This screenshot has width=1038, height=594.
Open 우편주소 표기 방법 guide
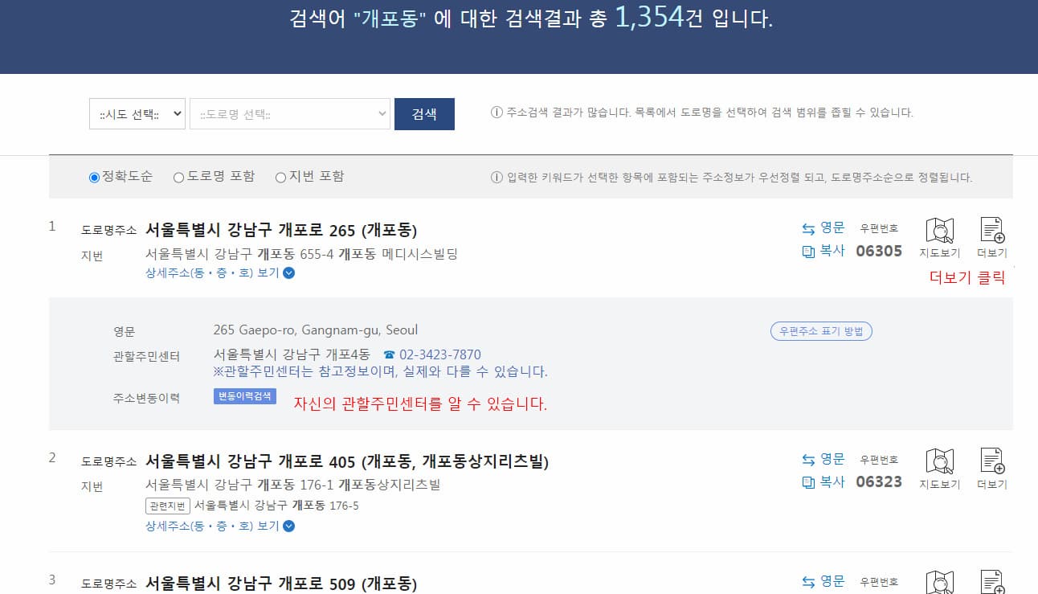pyautogui.click(x=821, y=330)
